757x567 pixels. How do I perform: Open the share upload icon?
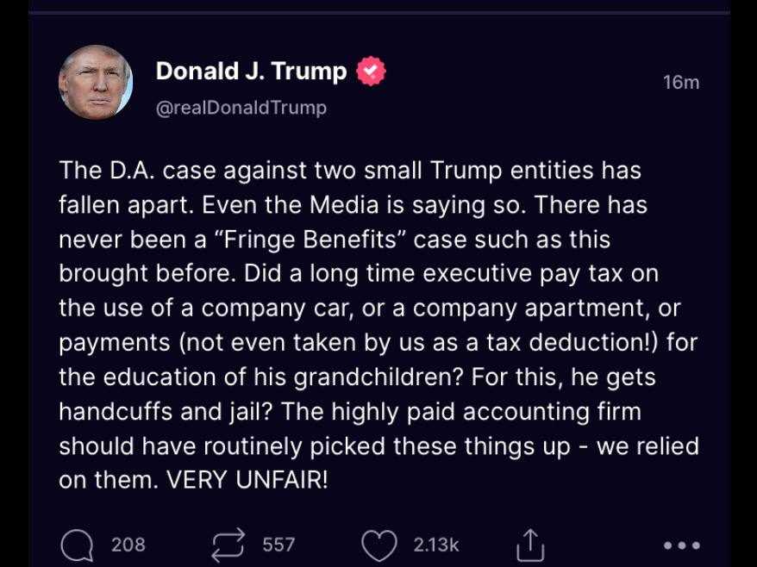point(530,545)
